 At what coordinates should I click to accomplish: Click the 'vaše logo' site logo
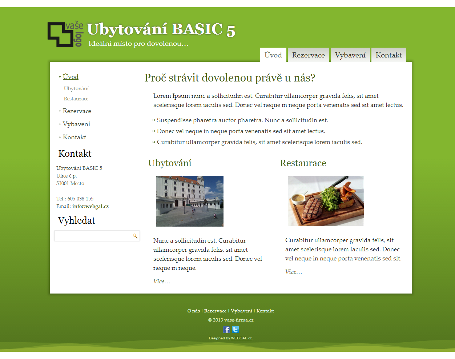pos(65,34)
